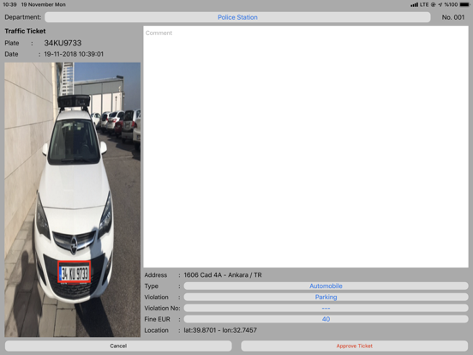This screenshot has height=355, width=473.
Task: Tap location lat:39.8701 - lon:32.7457
Action: [x=220, y=330]
